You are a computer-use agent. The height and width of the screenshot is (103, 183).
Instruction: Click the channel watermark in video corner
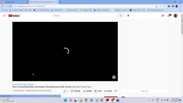(x=114, y=77)
